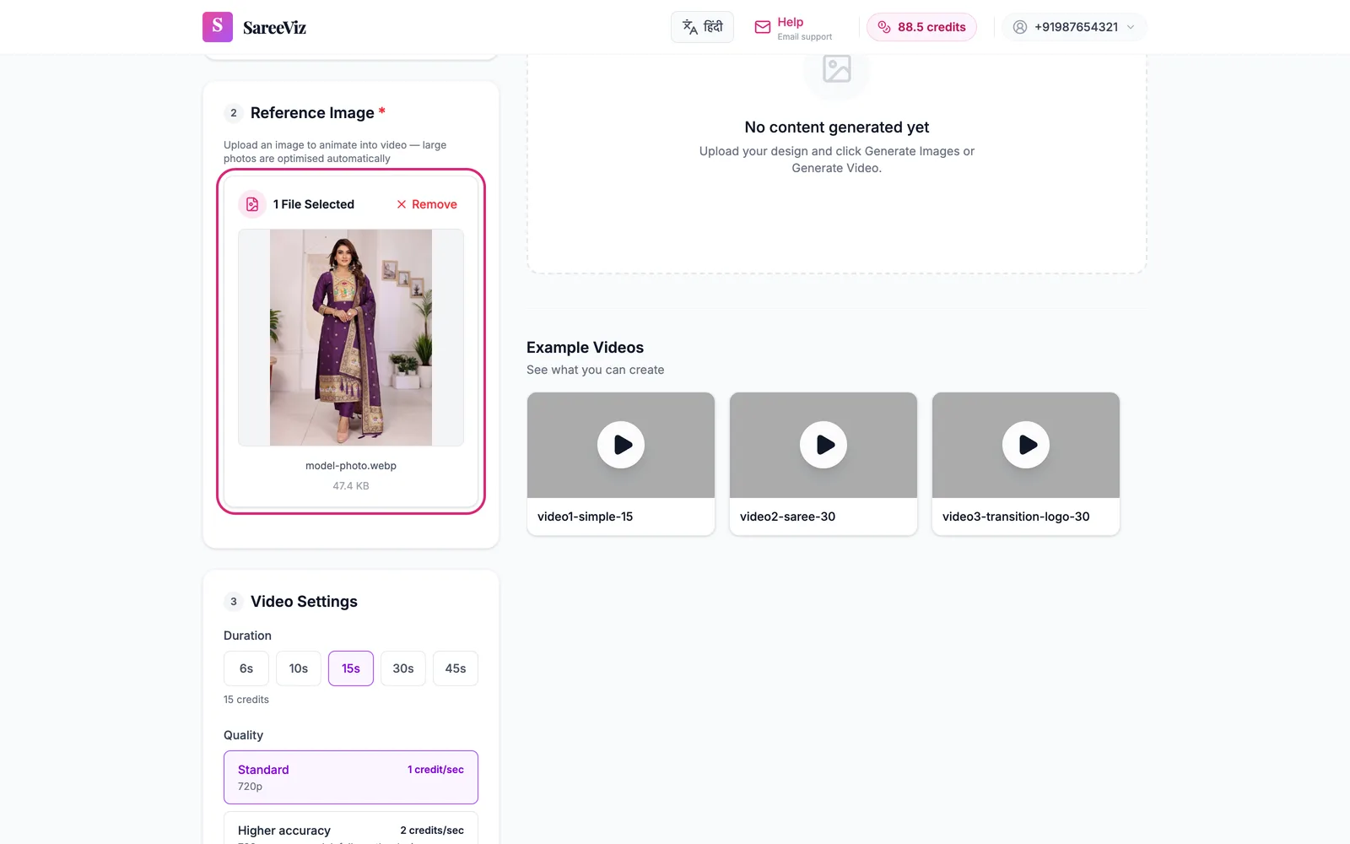Select 6s duration
1350x844 pixels.
pyautogui.click(x=246, y=668)
